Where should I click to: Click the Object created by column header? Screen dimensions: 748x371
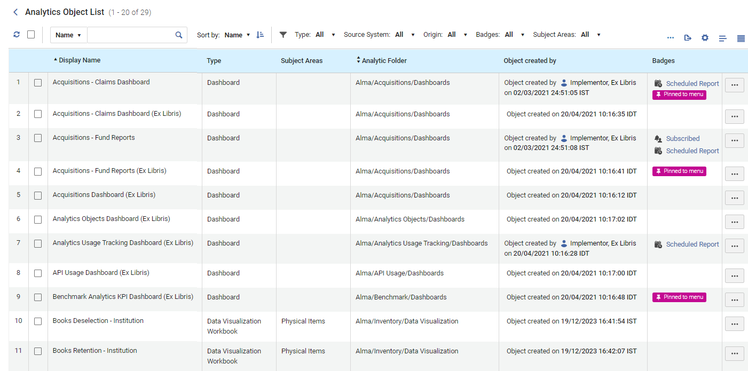pyautogui.click(x=530, y=61)
